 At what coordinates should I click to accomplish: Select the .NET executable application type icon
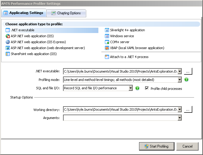coord(8,30)
